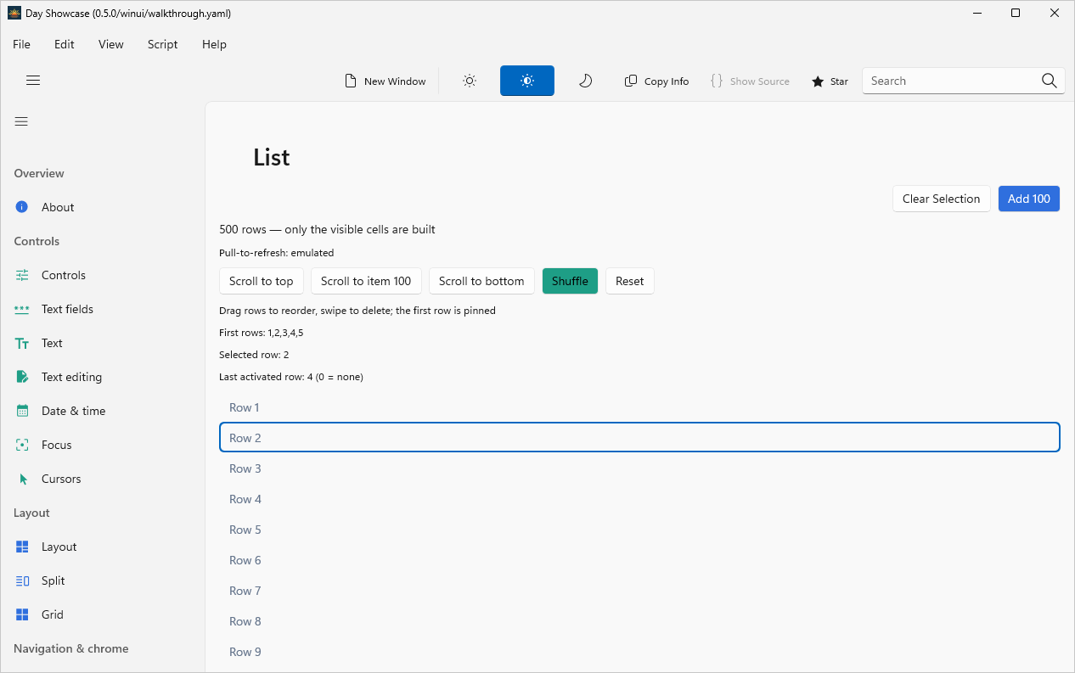The height and width of the screenshot is (673, 1075).
Task: Open the Script menu
Action: click(x=162, y=44)
